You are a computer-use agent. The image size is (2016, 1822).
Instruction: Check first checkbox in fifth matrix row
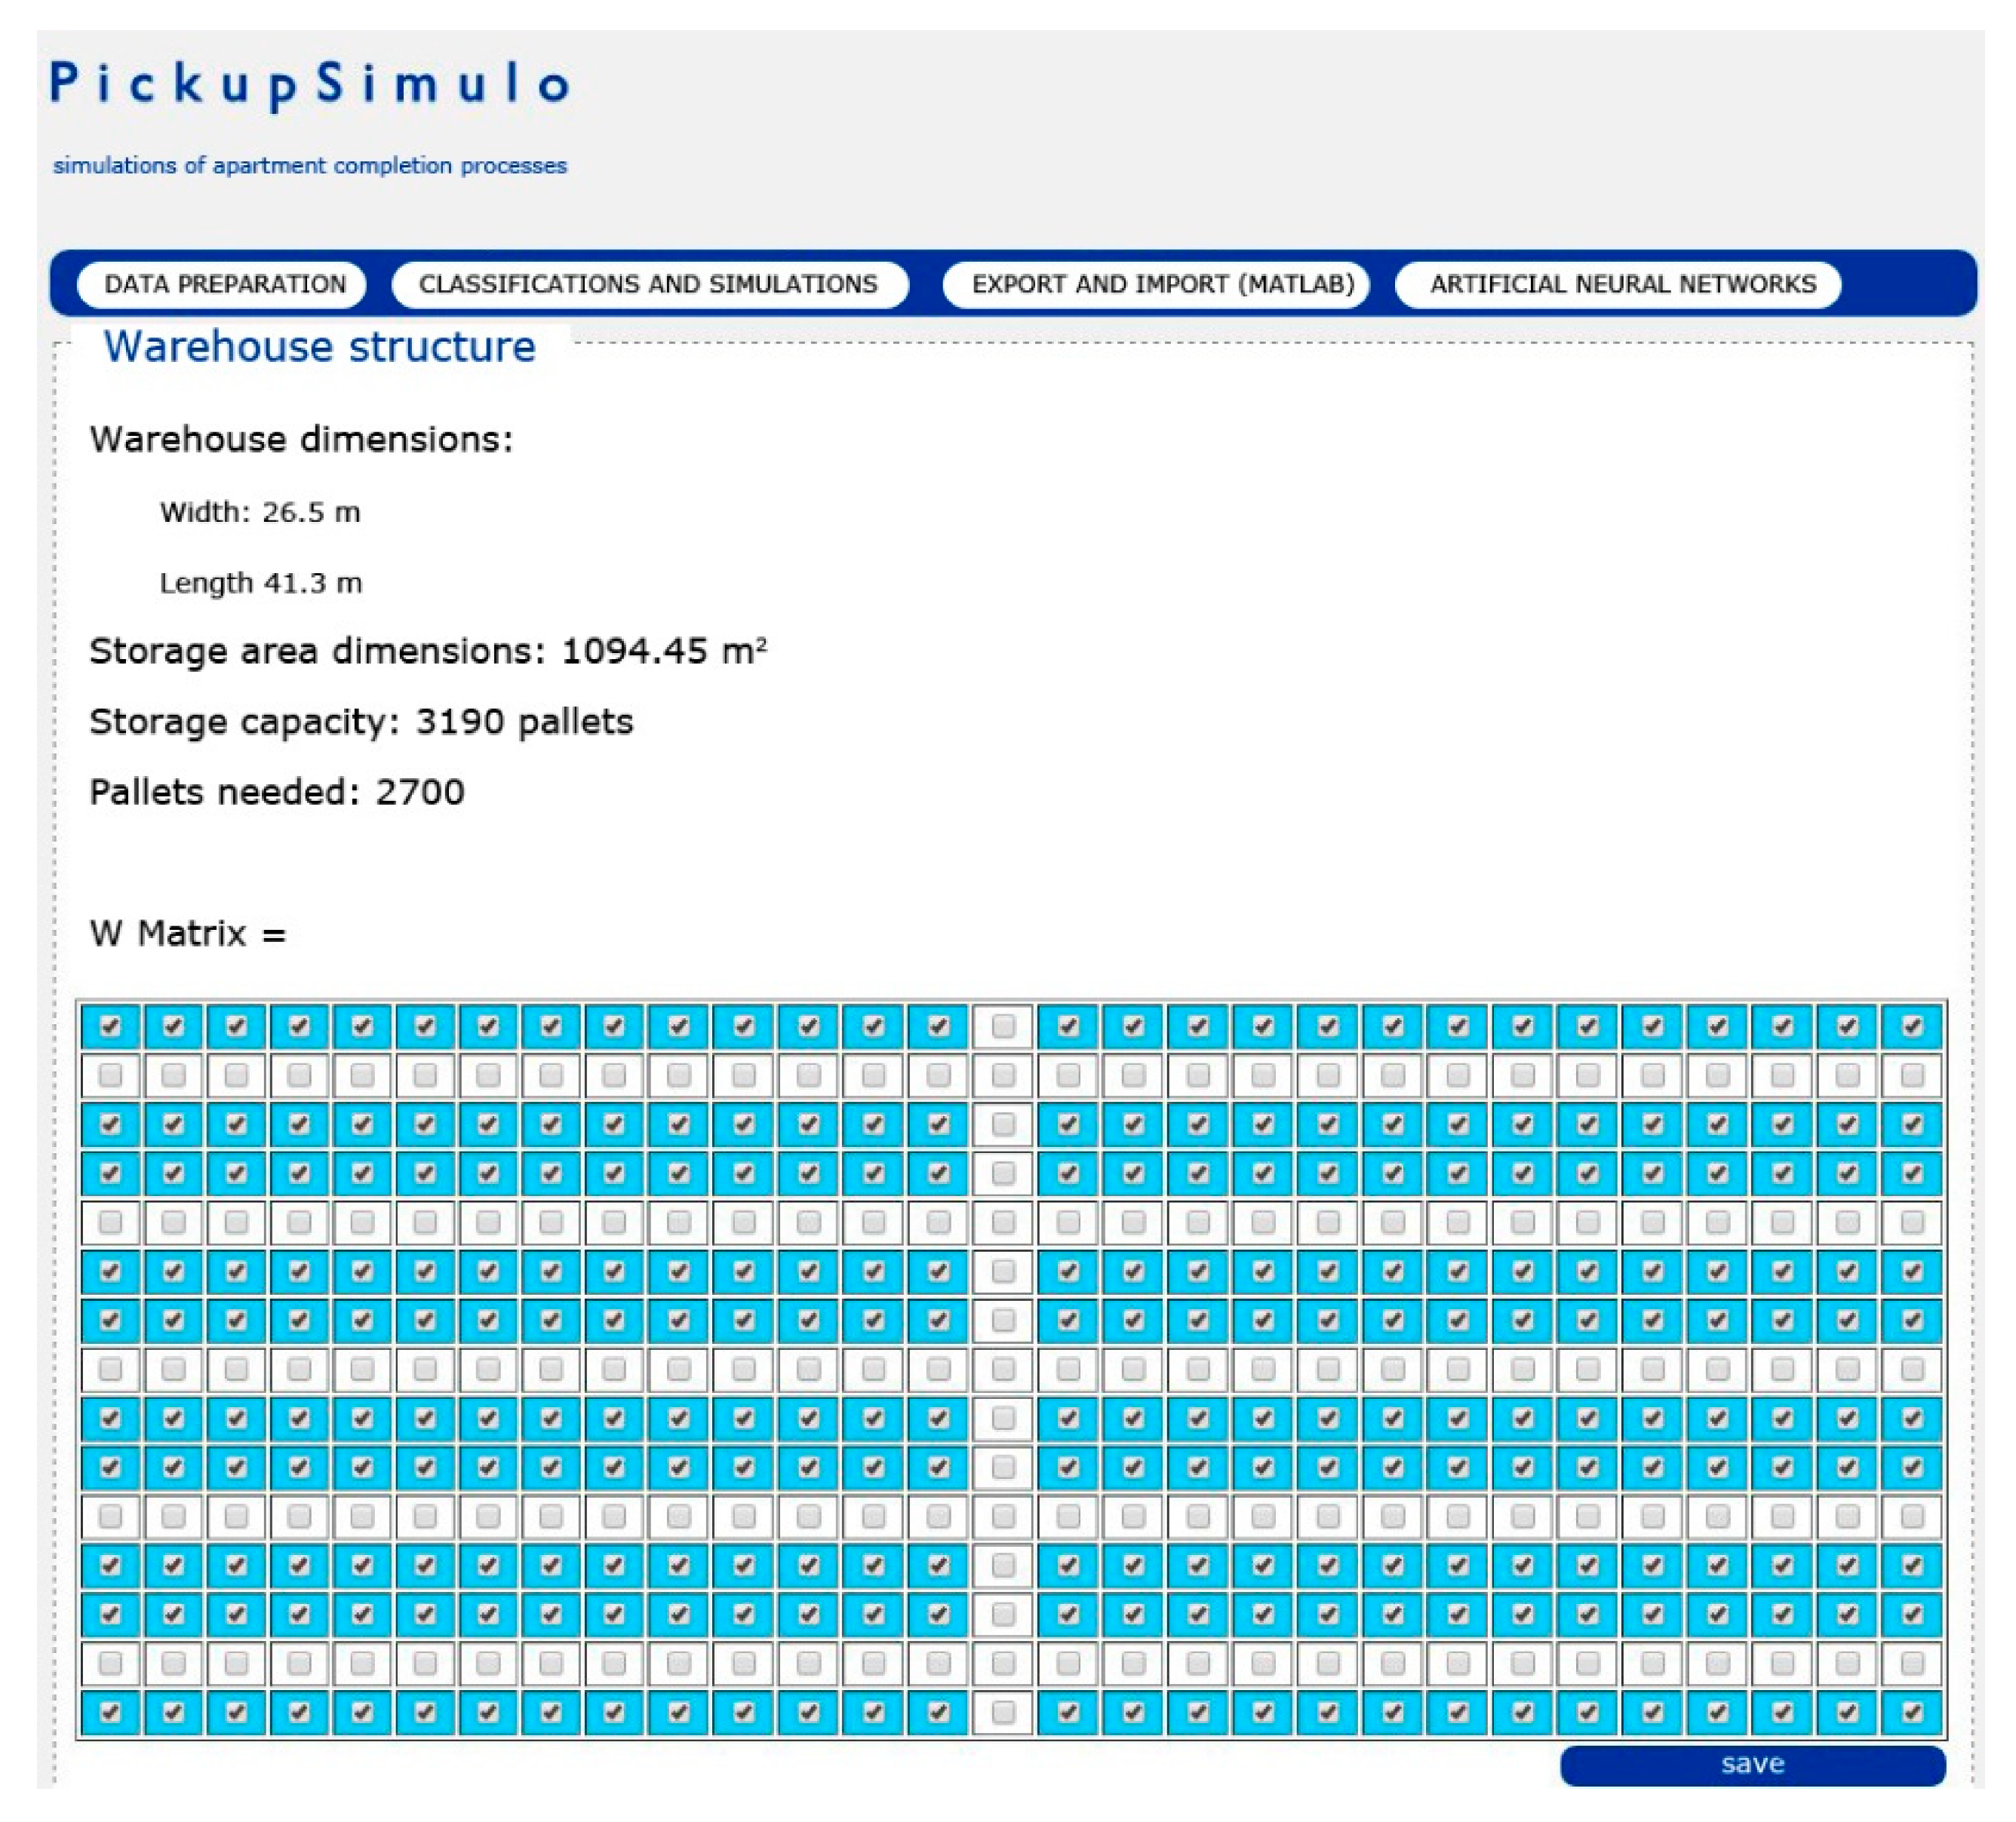pos(110,1222)
